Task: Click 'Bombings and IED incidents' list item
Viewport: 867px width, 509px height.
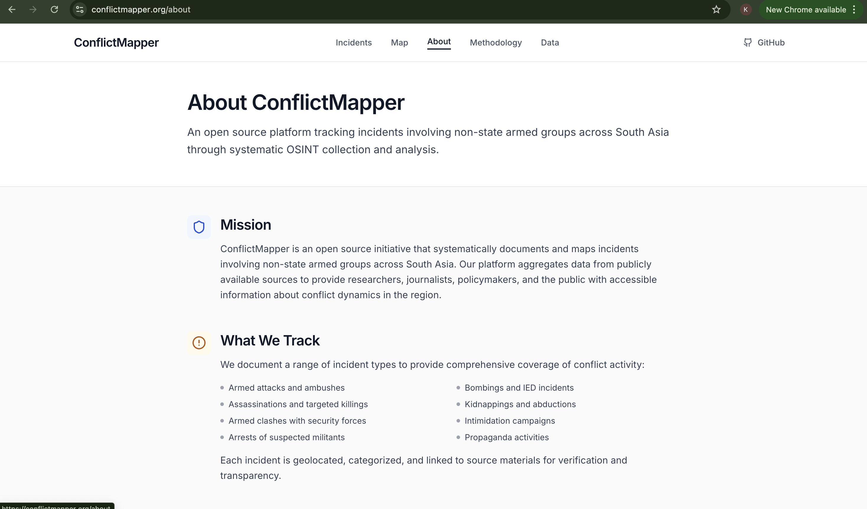Action: point(519,388)
